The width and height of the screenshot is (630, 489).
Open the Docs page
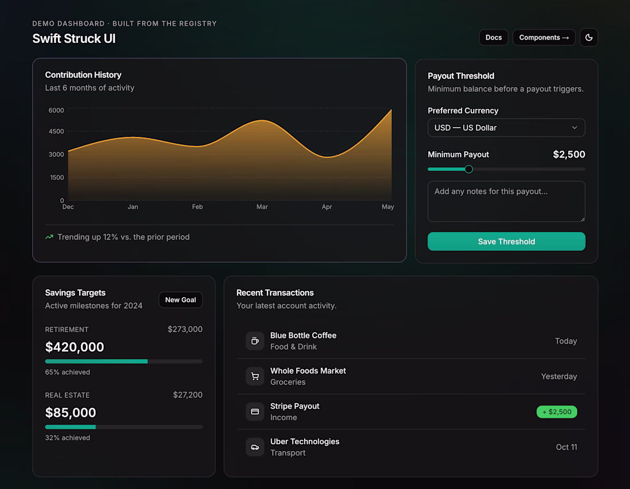[x=493, y=37]
